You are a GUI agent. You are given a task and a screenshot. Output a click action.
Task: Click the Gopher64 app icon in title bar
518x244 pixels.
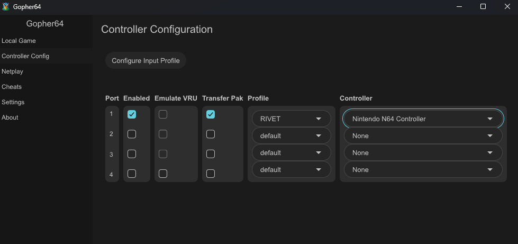[x=6, y=6]
